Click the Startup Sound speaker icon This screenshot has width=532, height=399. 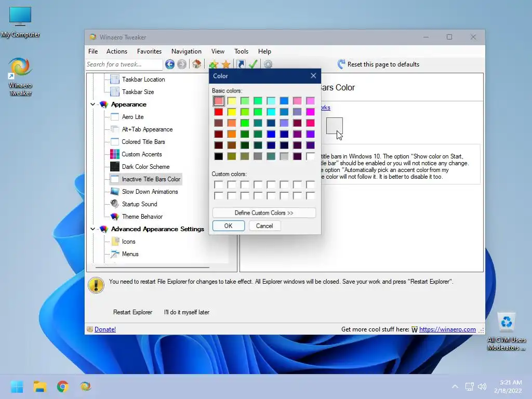[x=115, y=204]
